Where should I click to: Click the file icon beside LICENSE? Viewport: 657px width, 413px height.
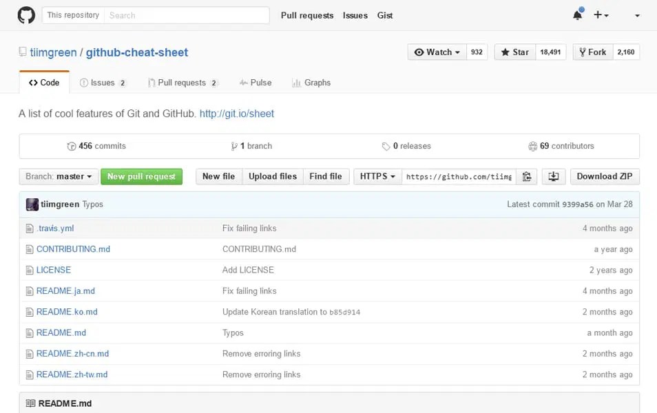pyautogui.click(x=28, y=270)
